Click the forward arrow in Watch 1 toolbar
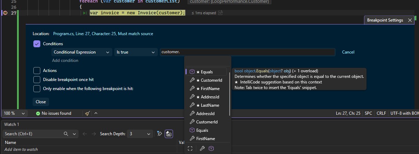 point(93,134)
